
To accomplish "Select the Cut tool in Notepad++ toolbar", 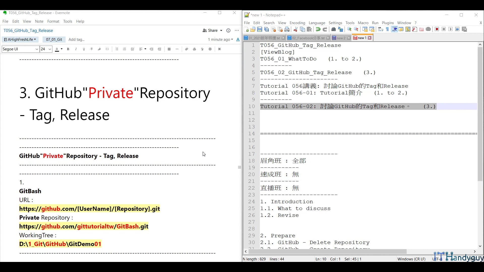I will pos(295,29).
